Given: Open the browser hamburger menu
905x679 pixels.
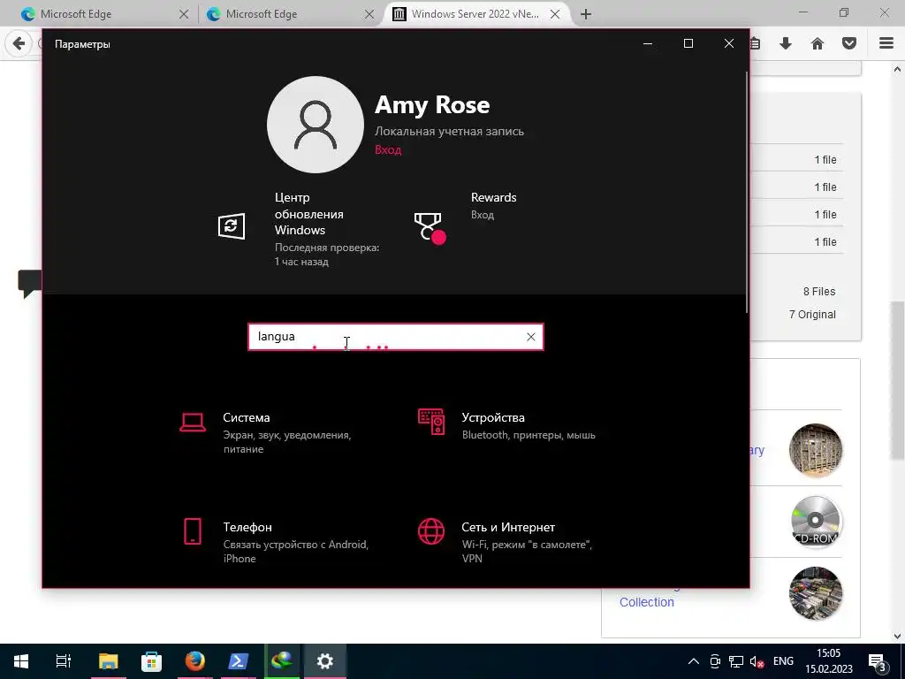Looking at the screenshot, I should pyautogui.click(x=886, y=43).
